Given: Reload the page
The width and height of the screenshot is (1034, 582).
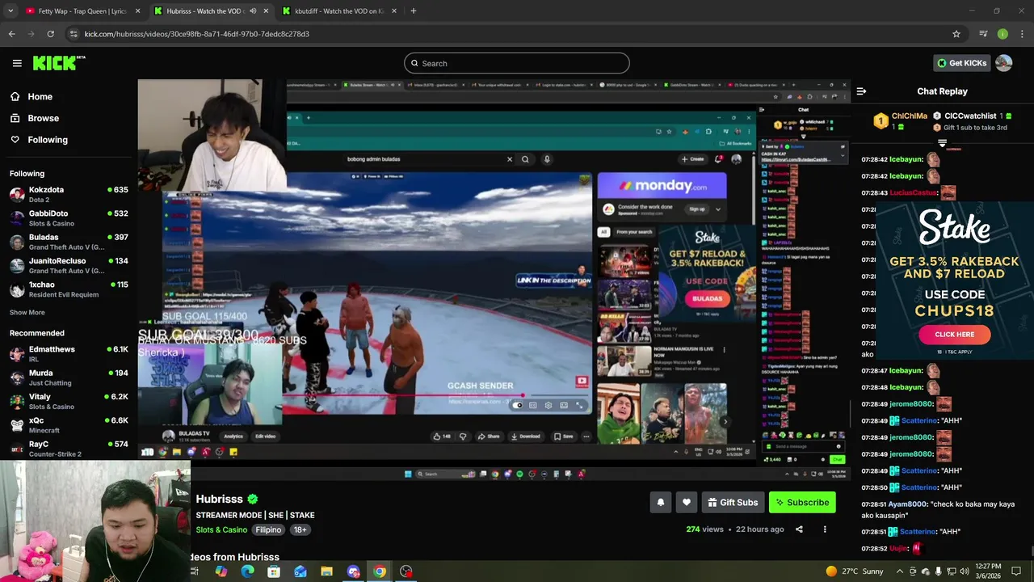Looking at the screenshot, I should click(x=50, y=34).
